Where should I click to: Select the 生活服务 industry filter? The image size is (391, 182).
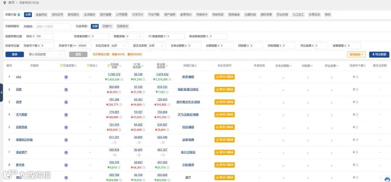89,15
